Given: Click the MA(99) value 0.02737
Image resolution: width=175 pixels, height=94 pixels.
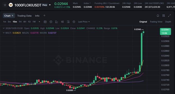Looking at the screenshot, I should click(x=52, y=33).
